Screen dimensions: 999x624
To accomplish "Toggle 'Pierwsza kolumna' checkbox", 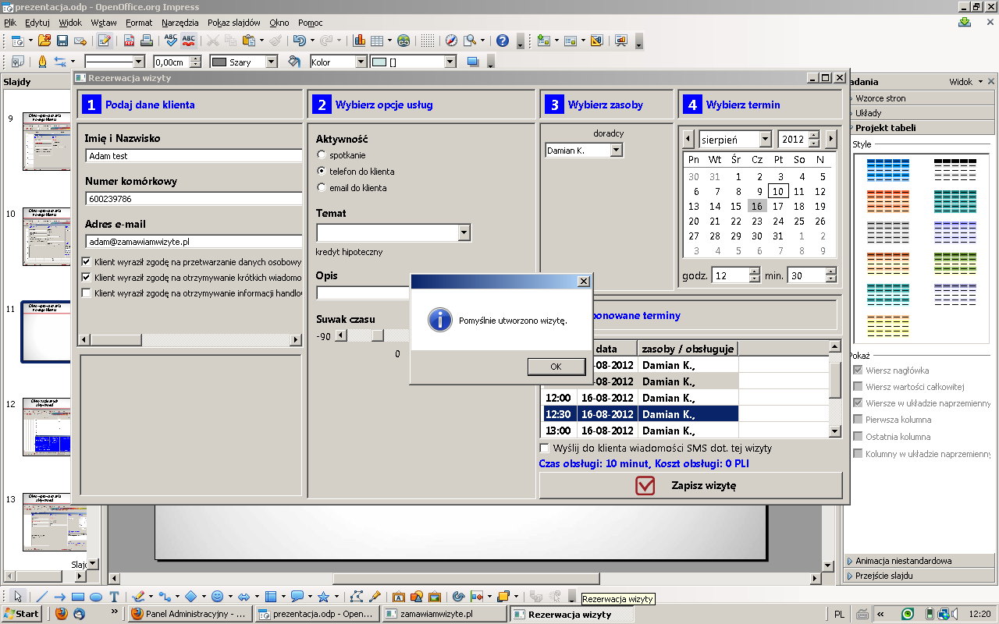I will [859, 420].
